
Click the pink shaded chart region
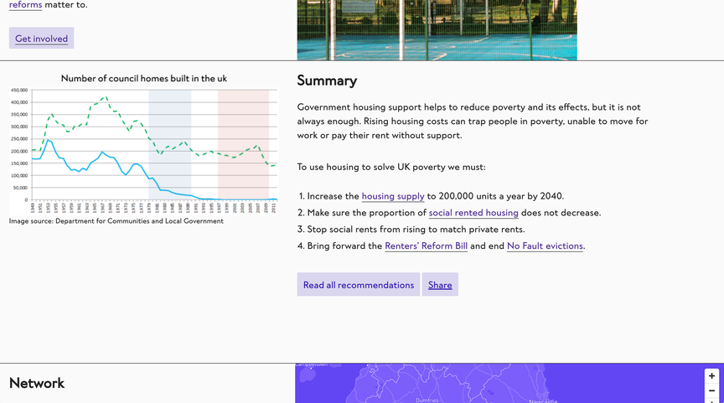coord(243,142)
